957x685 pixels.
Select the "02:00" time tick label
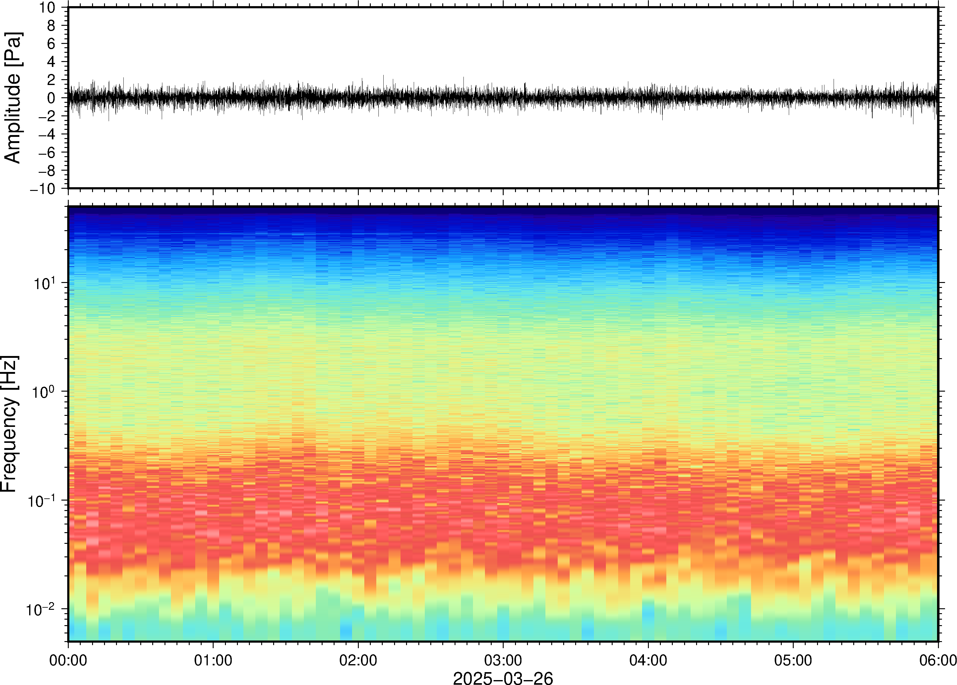click(358, 660)
